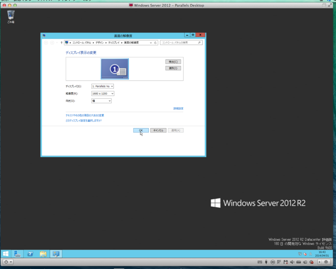
Task: Click the コントロール パネル breadcrumb
Action: tap(81, 43)
